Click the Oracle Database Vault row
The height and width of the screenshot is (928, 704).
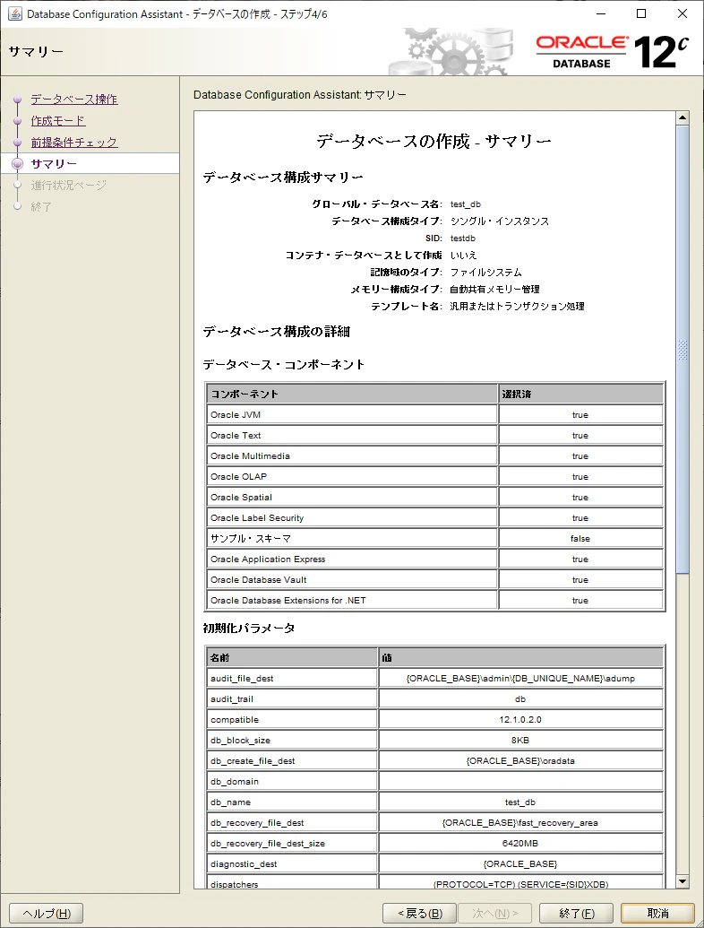pos(435,580)
